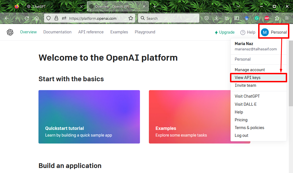The height and width of the screenshot is (173, 293).
Task: Open the Playground navigation link
Action: click(x=145, y=32)
